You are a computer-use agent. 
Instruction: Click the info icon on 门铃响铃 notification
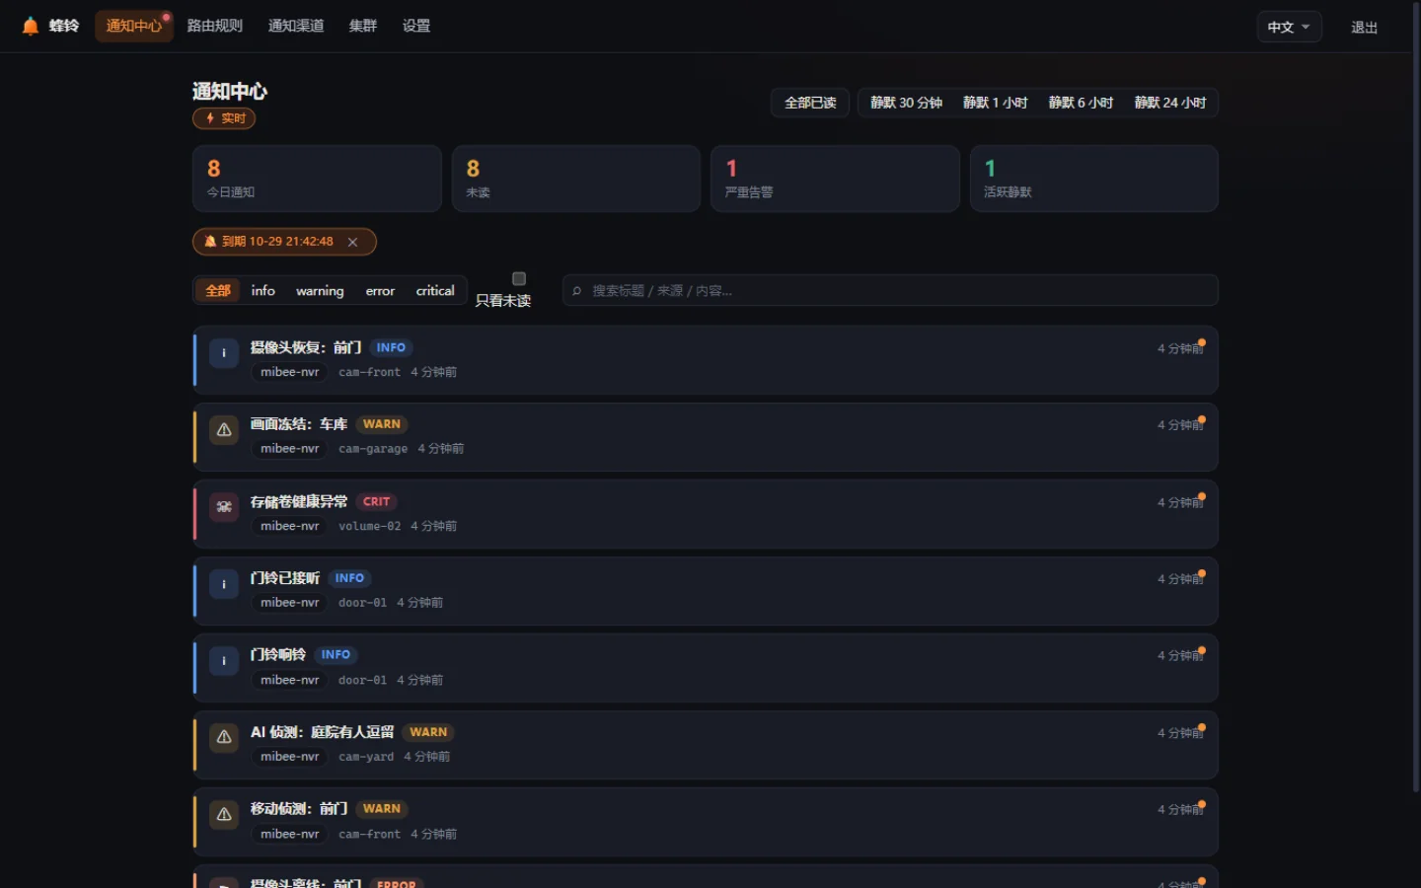point(224,661)
